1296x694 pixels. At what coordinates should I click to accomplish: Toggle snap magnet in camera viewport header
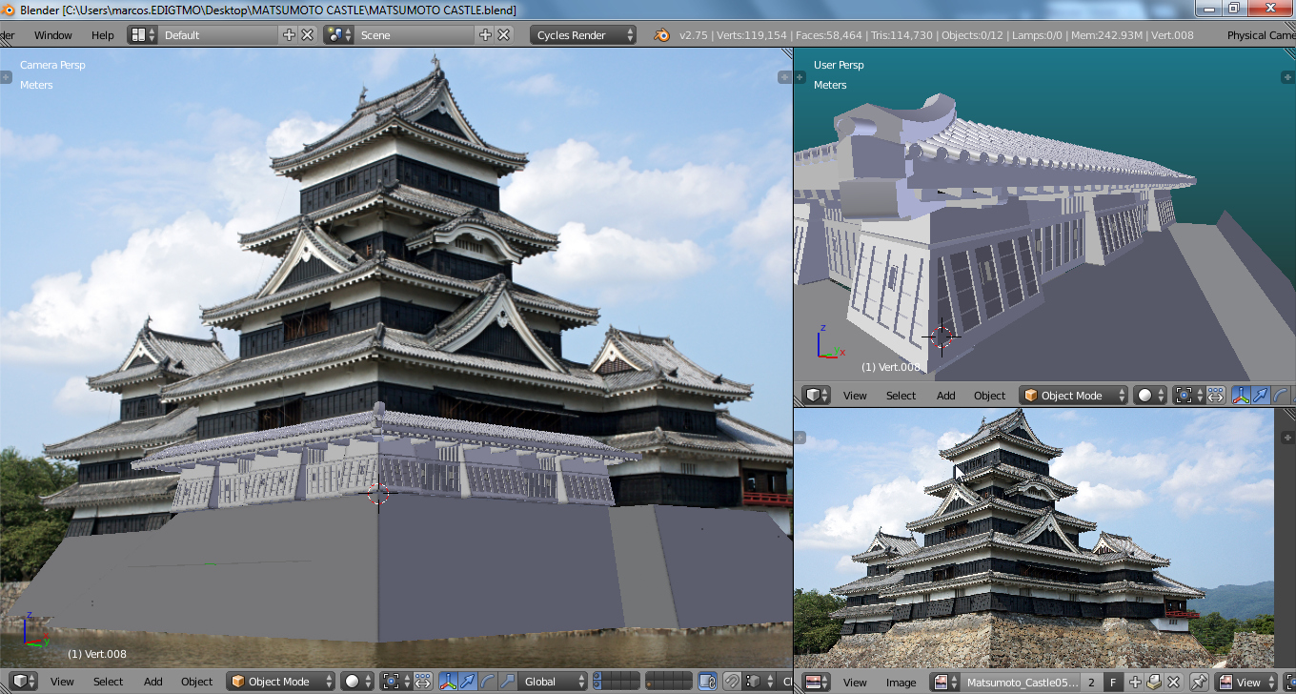coord(732,682)
